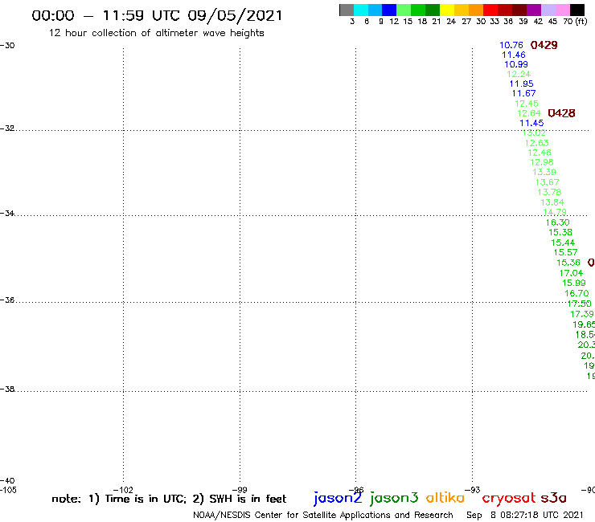
Task: Click the s3a satellite legend label
Action: [553, 498]
